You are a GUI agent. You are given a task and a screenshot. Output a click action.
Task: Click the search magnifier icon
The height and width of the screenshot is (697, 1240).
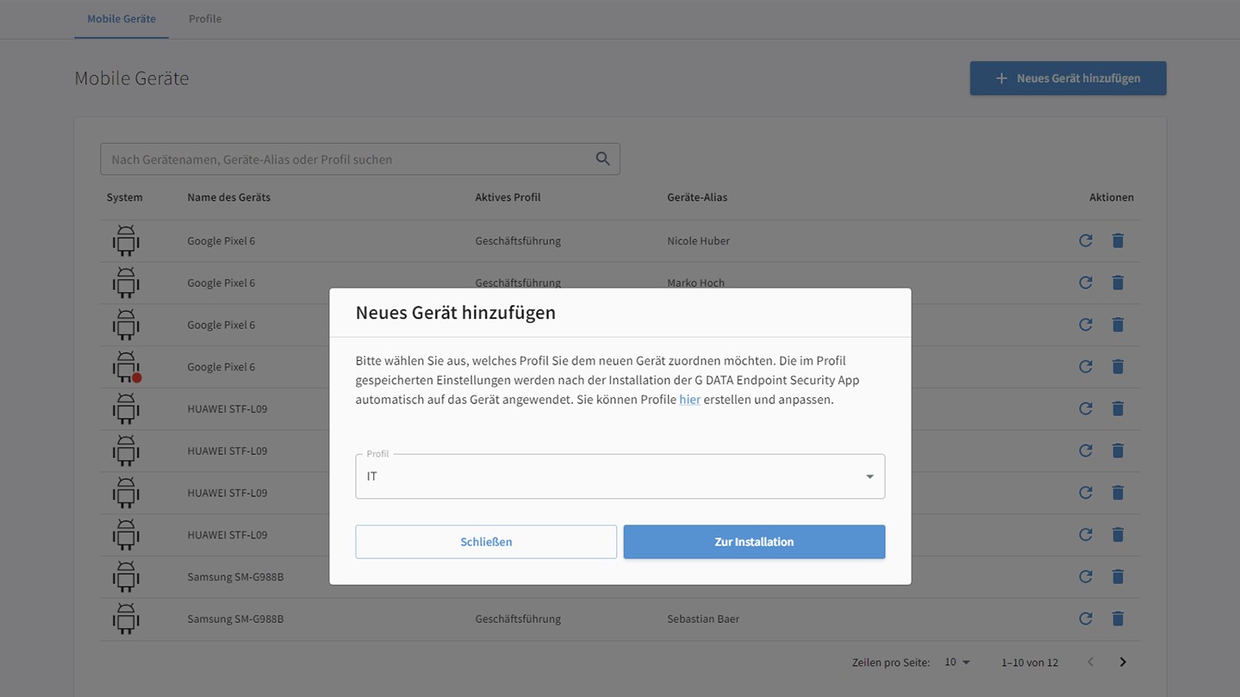point(602,159)
